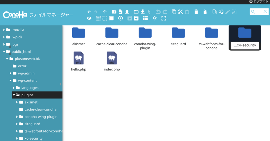Image resolution: width=270 pixels, height=141 pixels.
Task: Cut selection with scissors icon
Action: pyautogui.click(x=181, y=12)
